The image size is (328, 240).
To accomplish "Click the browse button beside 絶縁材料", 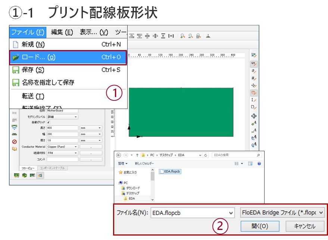I will [x=91, y=153].
